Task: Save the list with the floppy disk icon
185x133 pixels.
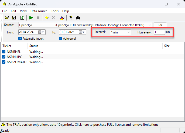Action: [14, 18]
